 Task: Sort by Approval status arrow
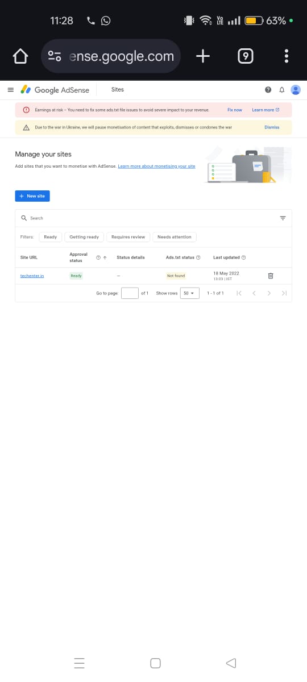pos(106,257)
